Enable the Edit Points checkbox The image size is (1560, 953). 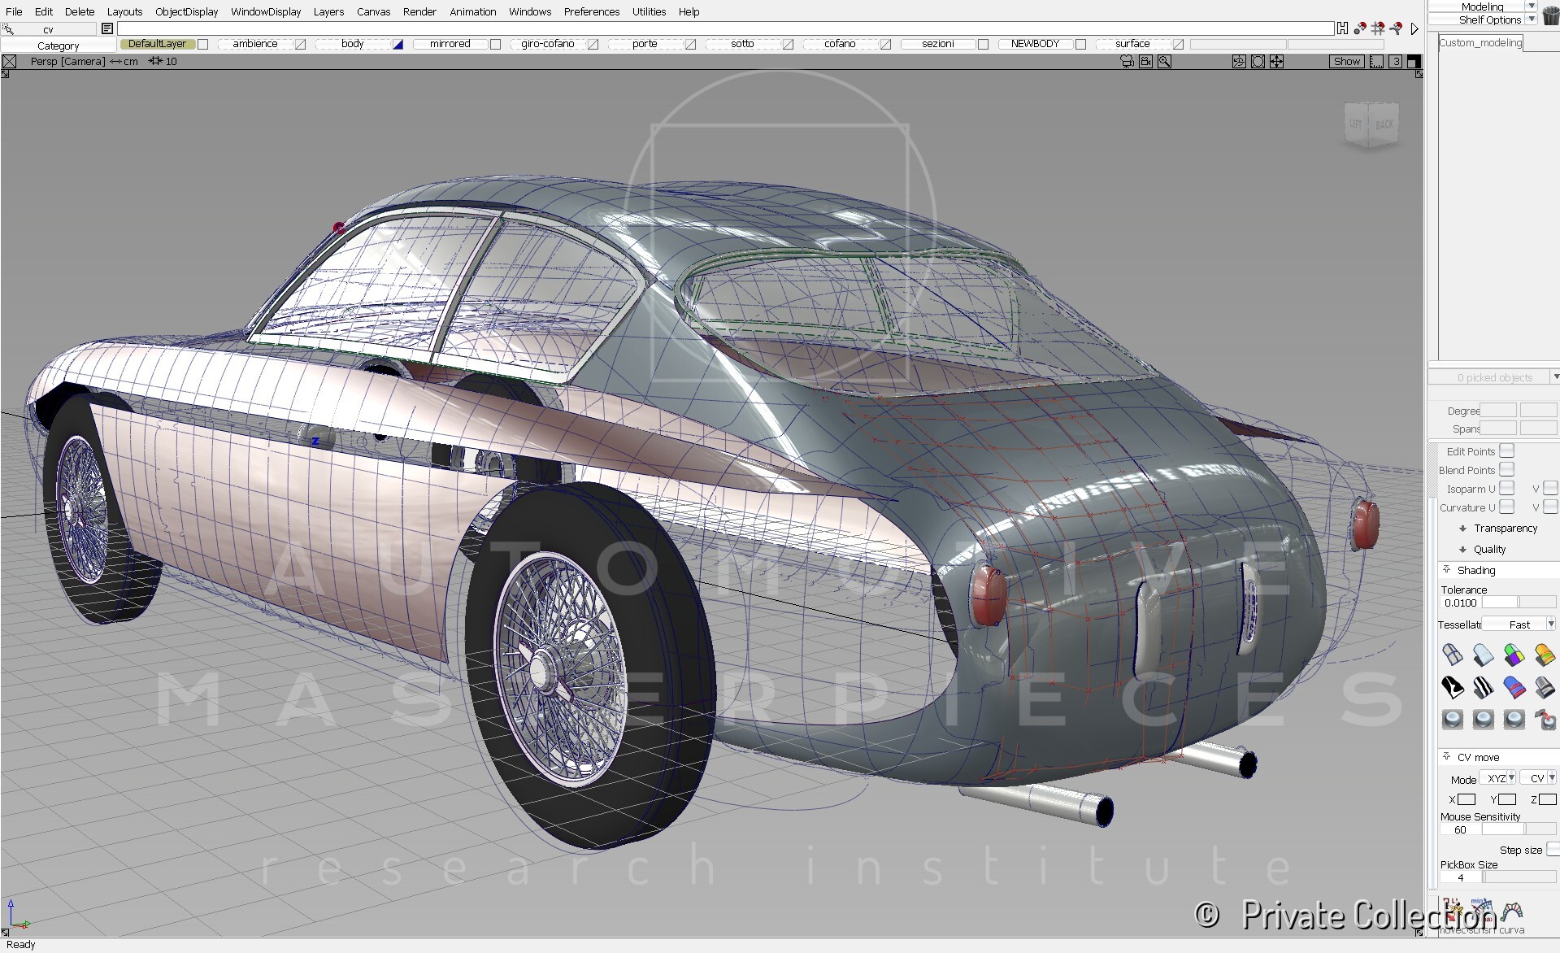click(x=1507, y=451)
